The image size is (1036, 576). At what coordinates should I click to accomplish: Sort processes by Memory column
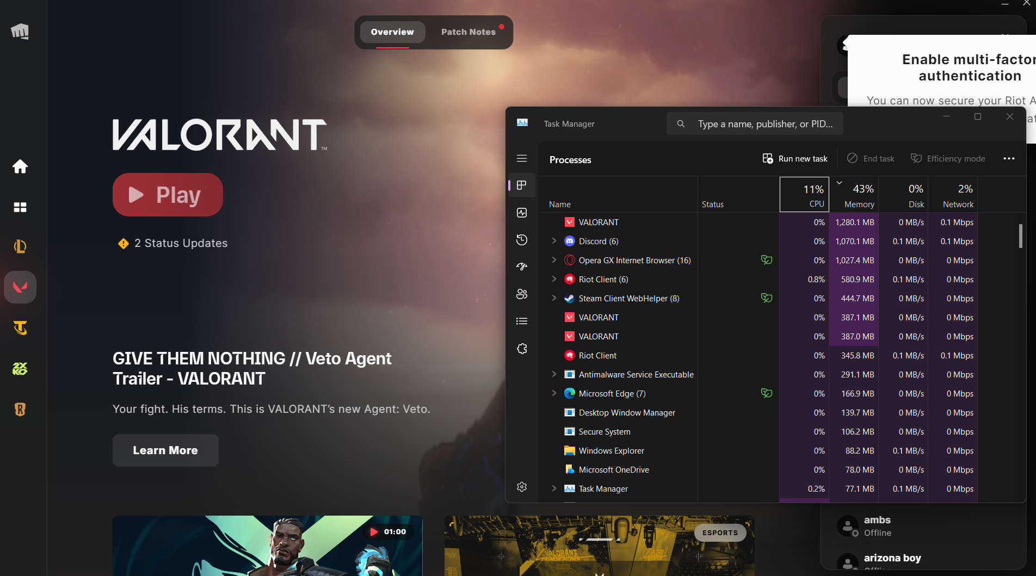pyautogui.click(x=854, y=194)
